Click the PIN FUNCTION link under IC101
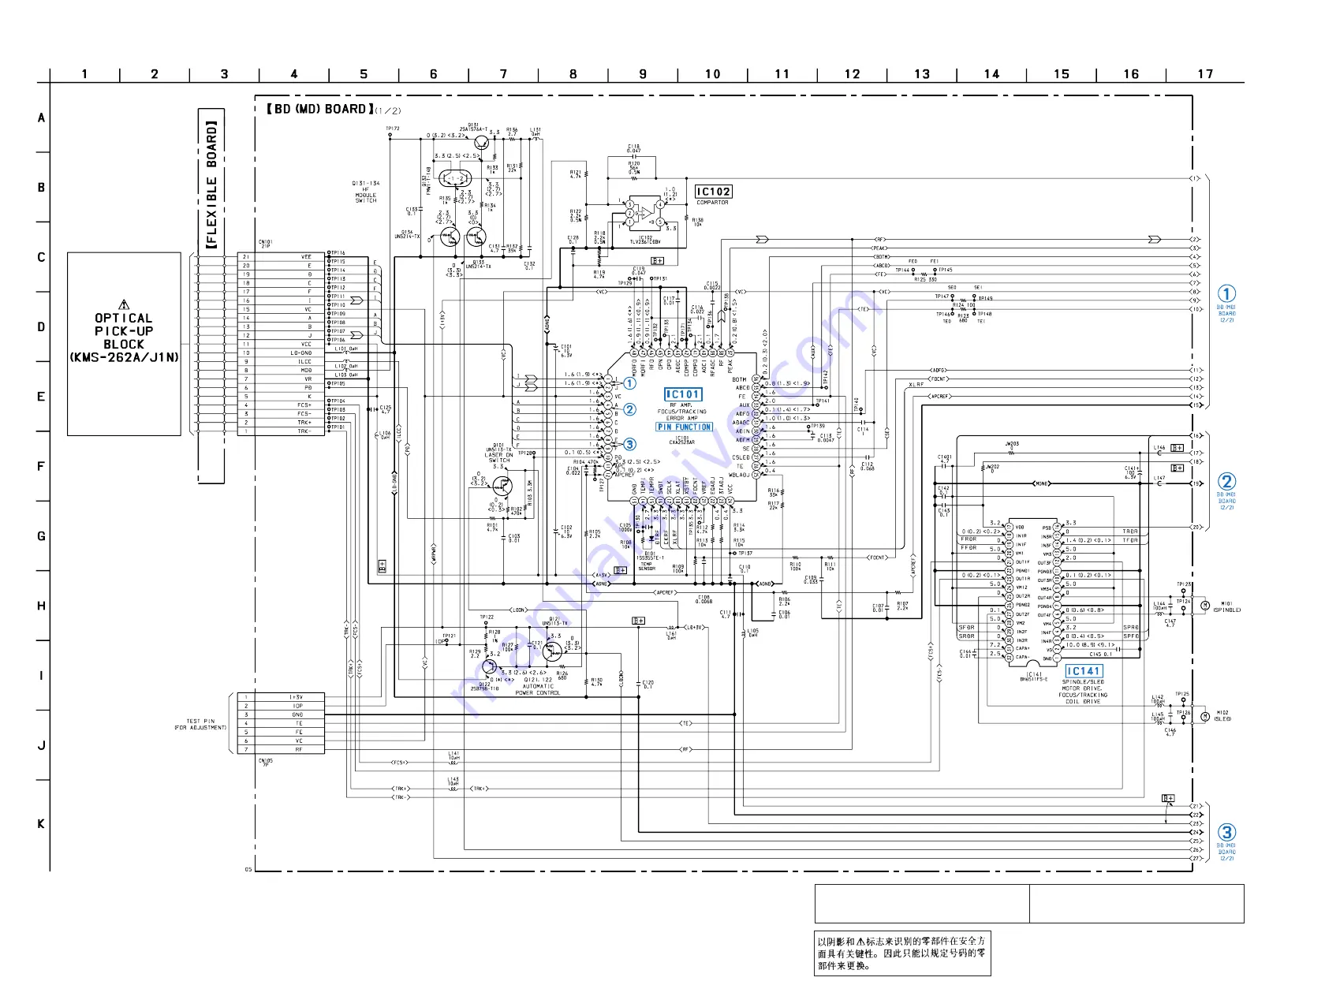 pyautogui.click(x=684, y=427)
